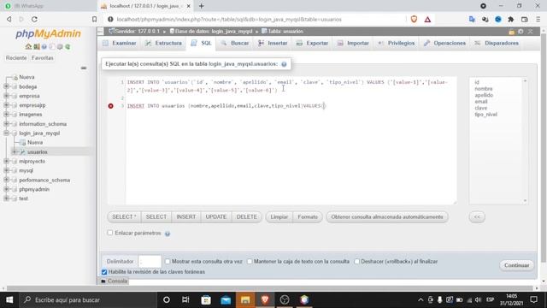Open Operaciones tab
This screenshot has height=308, width=547.
[x=445, y=44]
